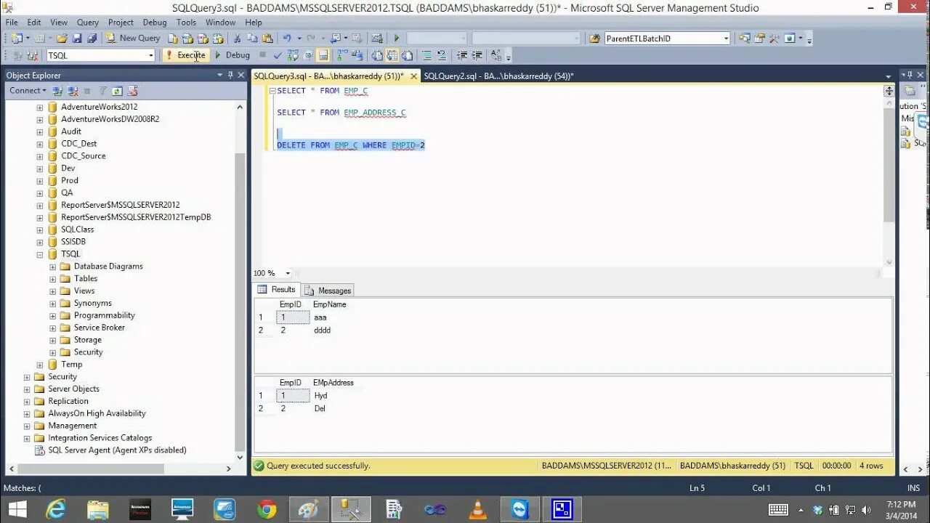Select the Database Diagrams folder
930x523 pixels.
108,267
